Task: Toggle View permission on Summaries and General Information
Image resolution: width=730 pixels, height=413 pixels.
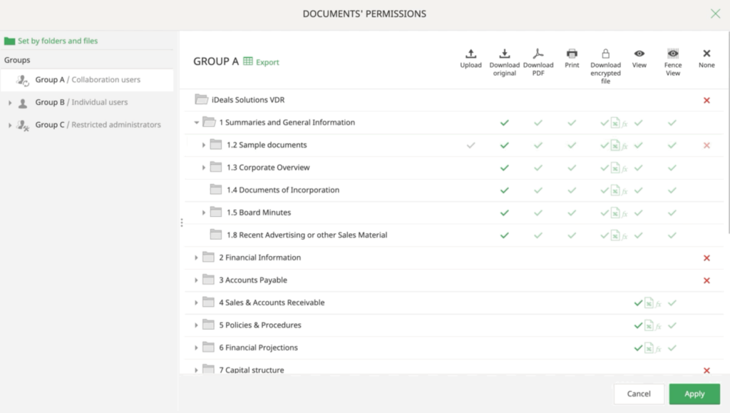Action: [639, 122]
